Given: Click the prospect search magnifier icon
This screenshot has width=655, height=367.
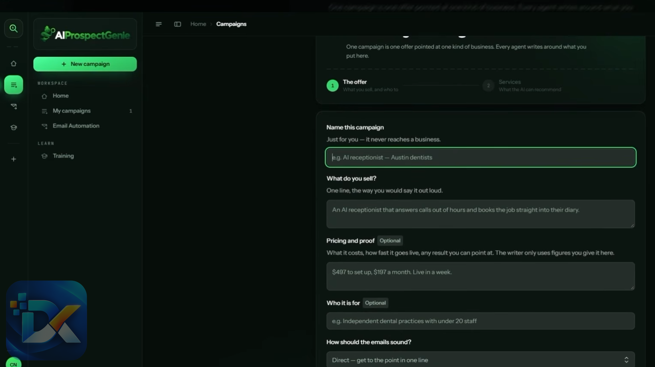Looking at the screenshot, I should coord(14,28).
